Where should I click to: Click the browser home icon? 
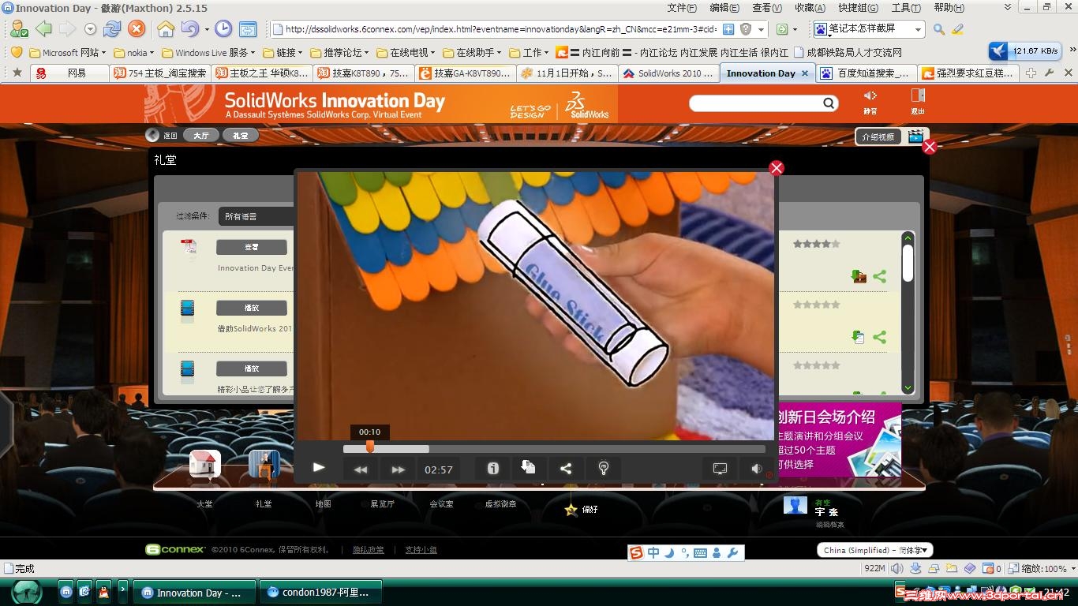click(166, 29)
